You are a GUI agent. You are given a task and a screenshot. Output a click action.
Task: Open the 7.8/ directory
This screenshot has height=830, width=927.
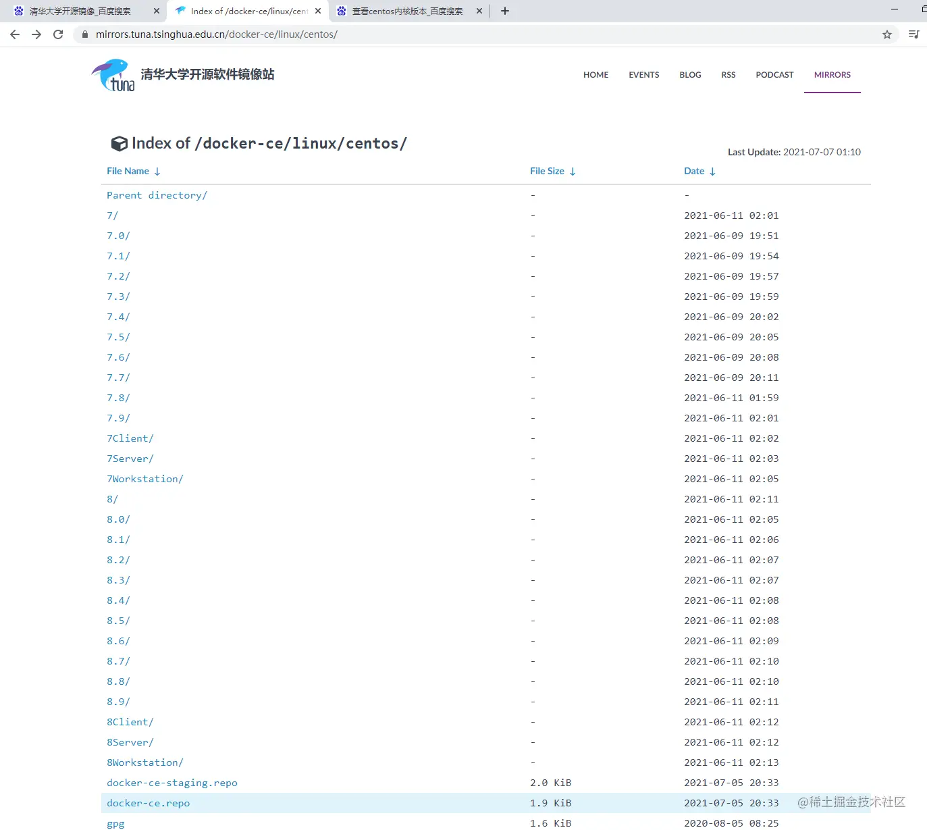coord(118,398)
